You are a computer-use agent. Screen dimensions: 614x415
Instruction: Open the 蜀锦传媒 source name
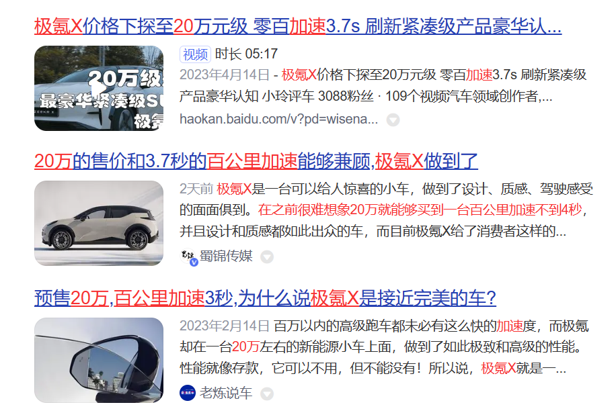click(226, 257)
